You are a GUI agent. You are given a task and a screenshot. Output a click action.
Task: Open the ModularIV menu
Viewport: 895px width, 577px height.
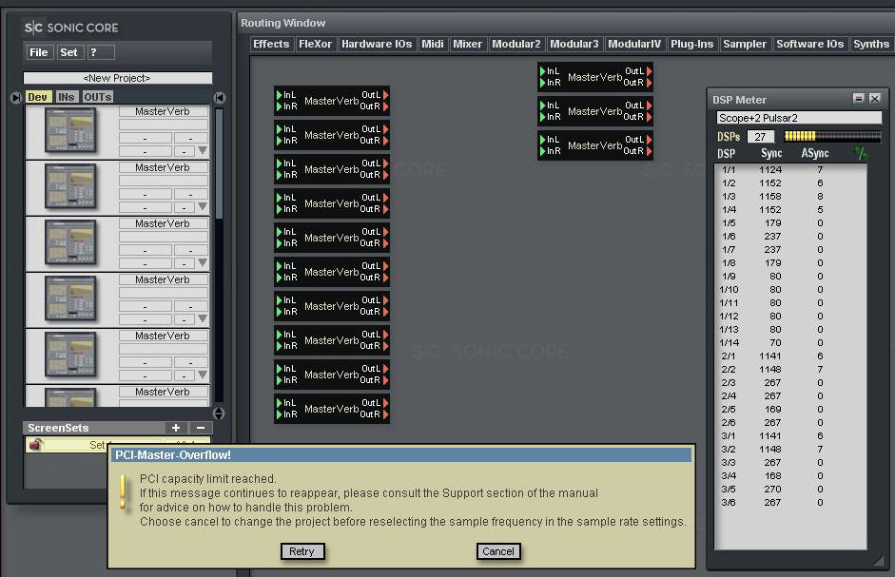pos(634,44)
